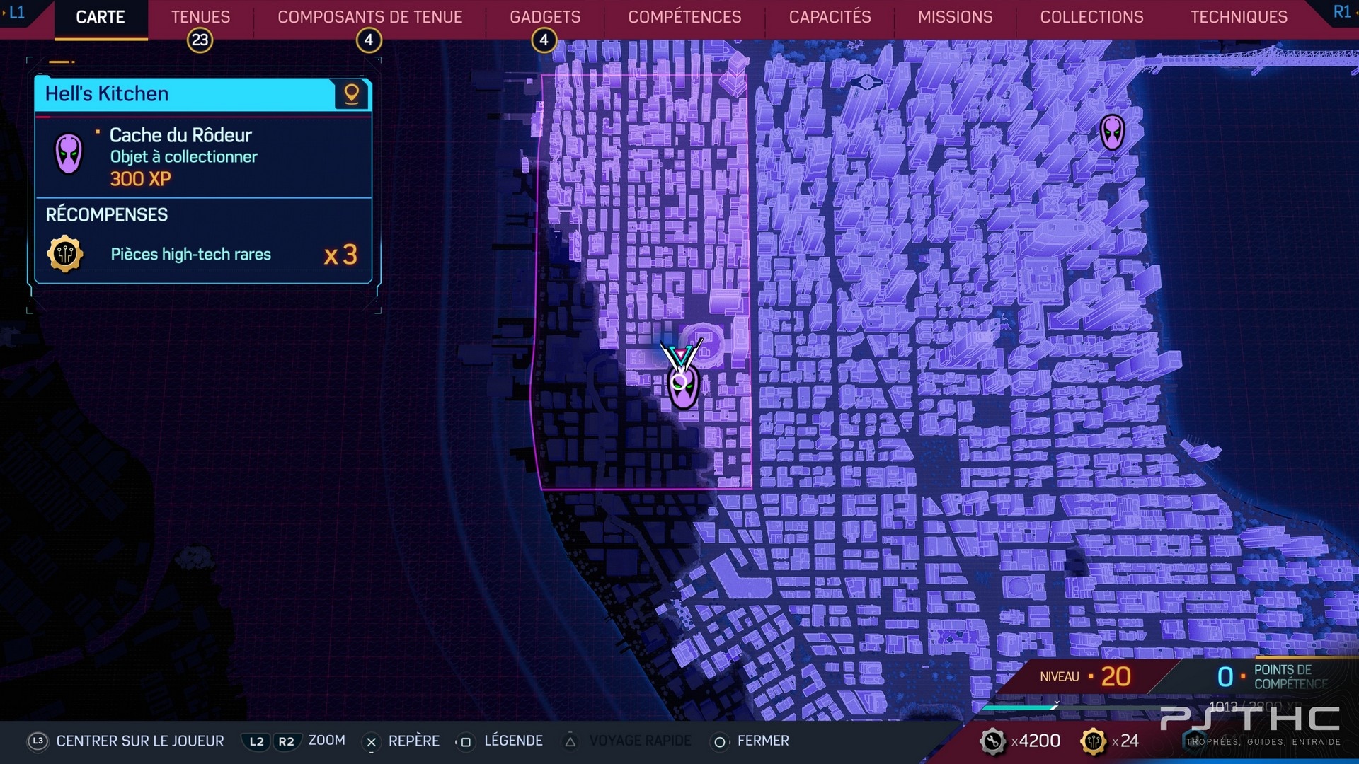Click the square button légende icon
This screenshot has height=764, width=1359.
(465, 742)
